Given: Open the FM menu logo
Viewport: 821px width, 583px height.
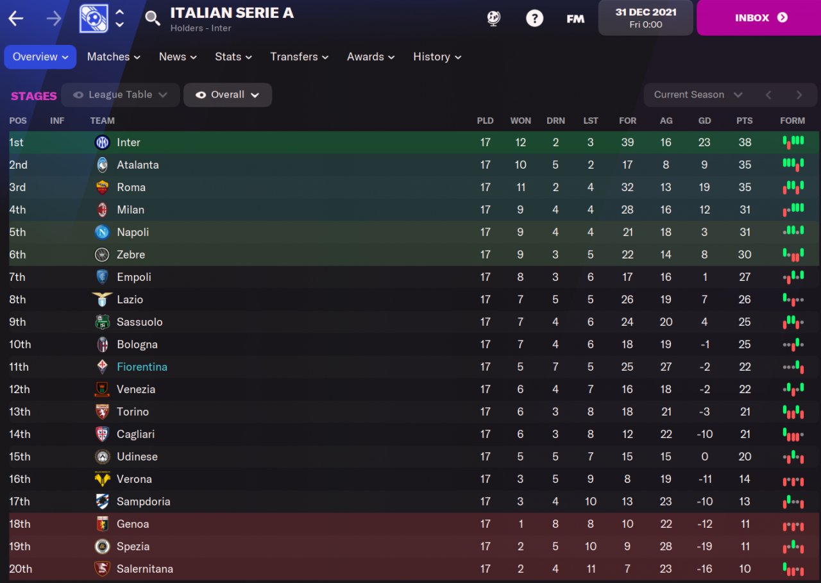Looking at the screenshot, I should coord(575,19).
